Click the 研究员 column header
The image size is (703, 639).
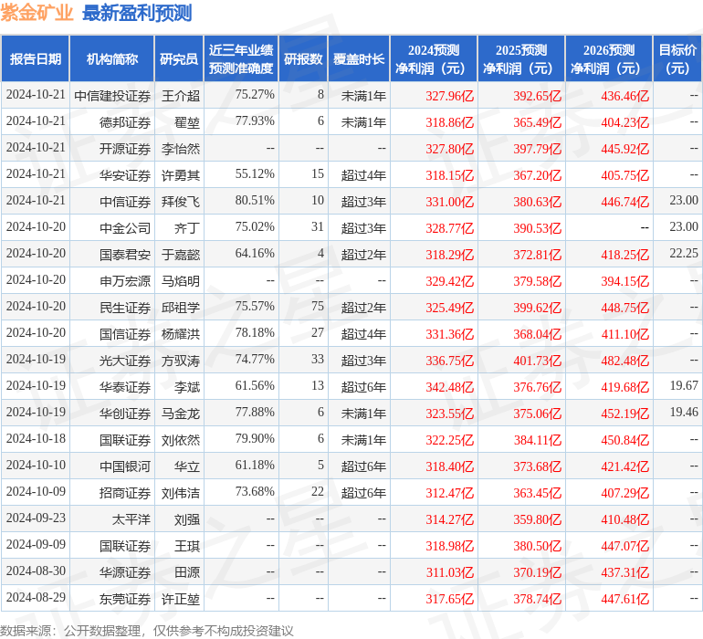(179, 58)
